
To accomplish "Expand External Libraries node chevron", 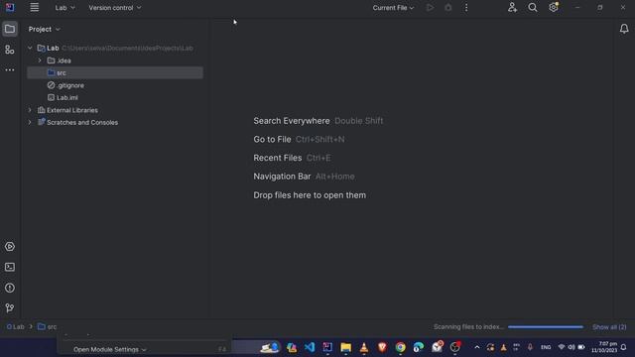I will [x=30, y=110].
